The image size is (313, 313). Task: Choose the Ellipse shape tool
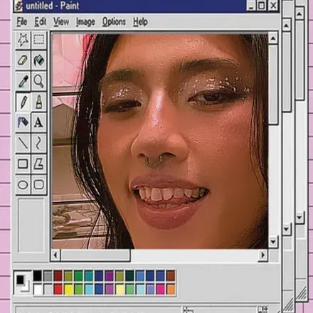coord(23,185)
